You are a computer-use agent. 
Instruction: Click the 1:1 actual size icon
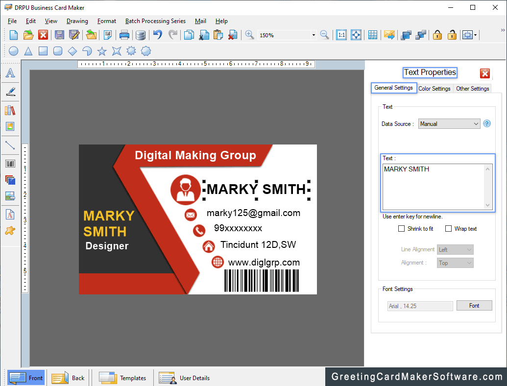point(341,35)
